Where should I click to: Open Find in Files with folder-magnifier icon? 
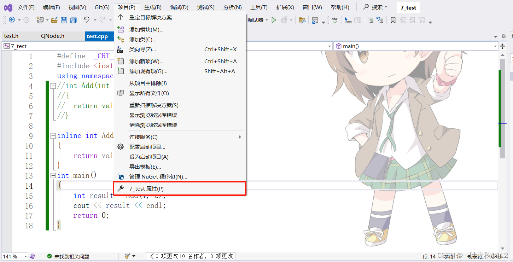click(302, 21)
